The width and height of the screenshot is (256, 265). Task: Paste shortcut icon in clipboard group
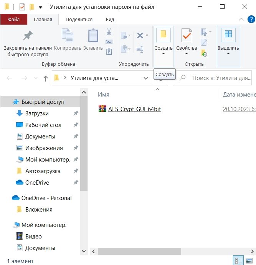(x=109, y=52)
